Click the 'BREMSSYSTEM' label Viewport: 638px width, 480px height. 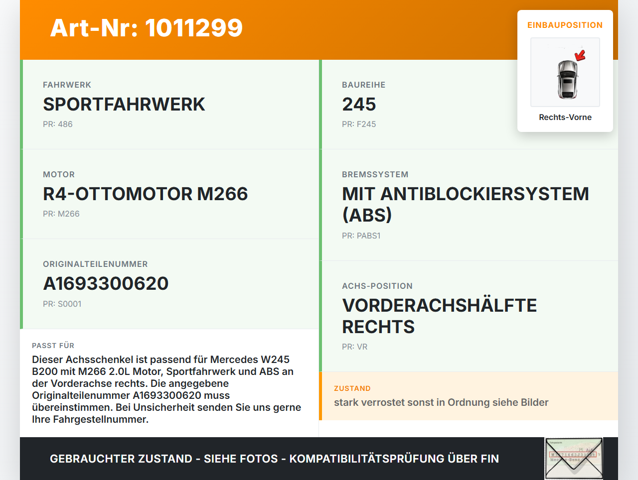(x=375, y=175)
